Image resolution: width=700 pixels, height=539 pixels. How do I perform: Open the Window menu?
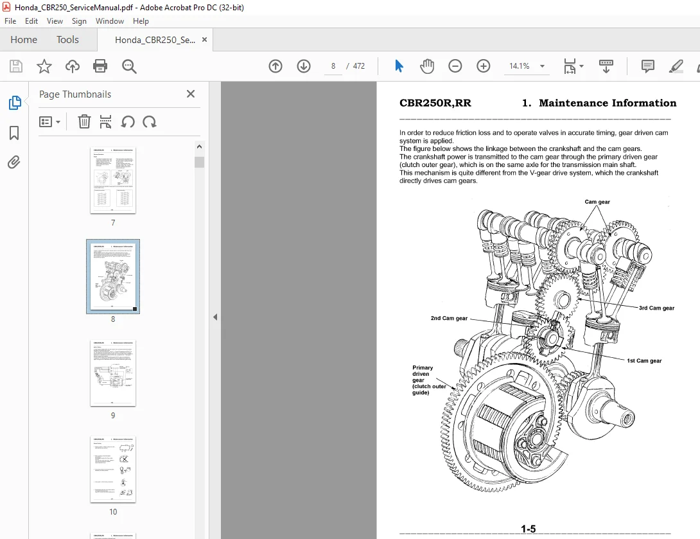pyautogui.click(x=109, y=21)
